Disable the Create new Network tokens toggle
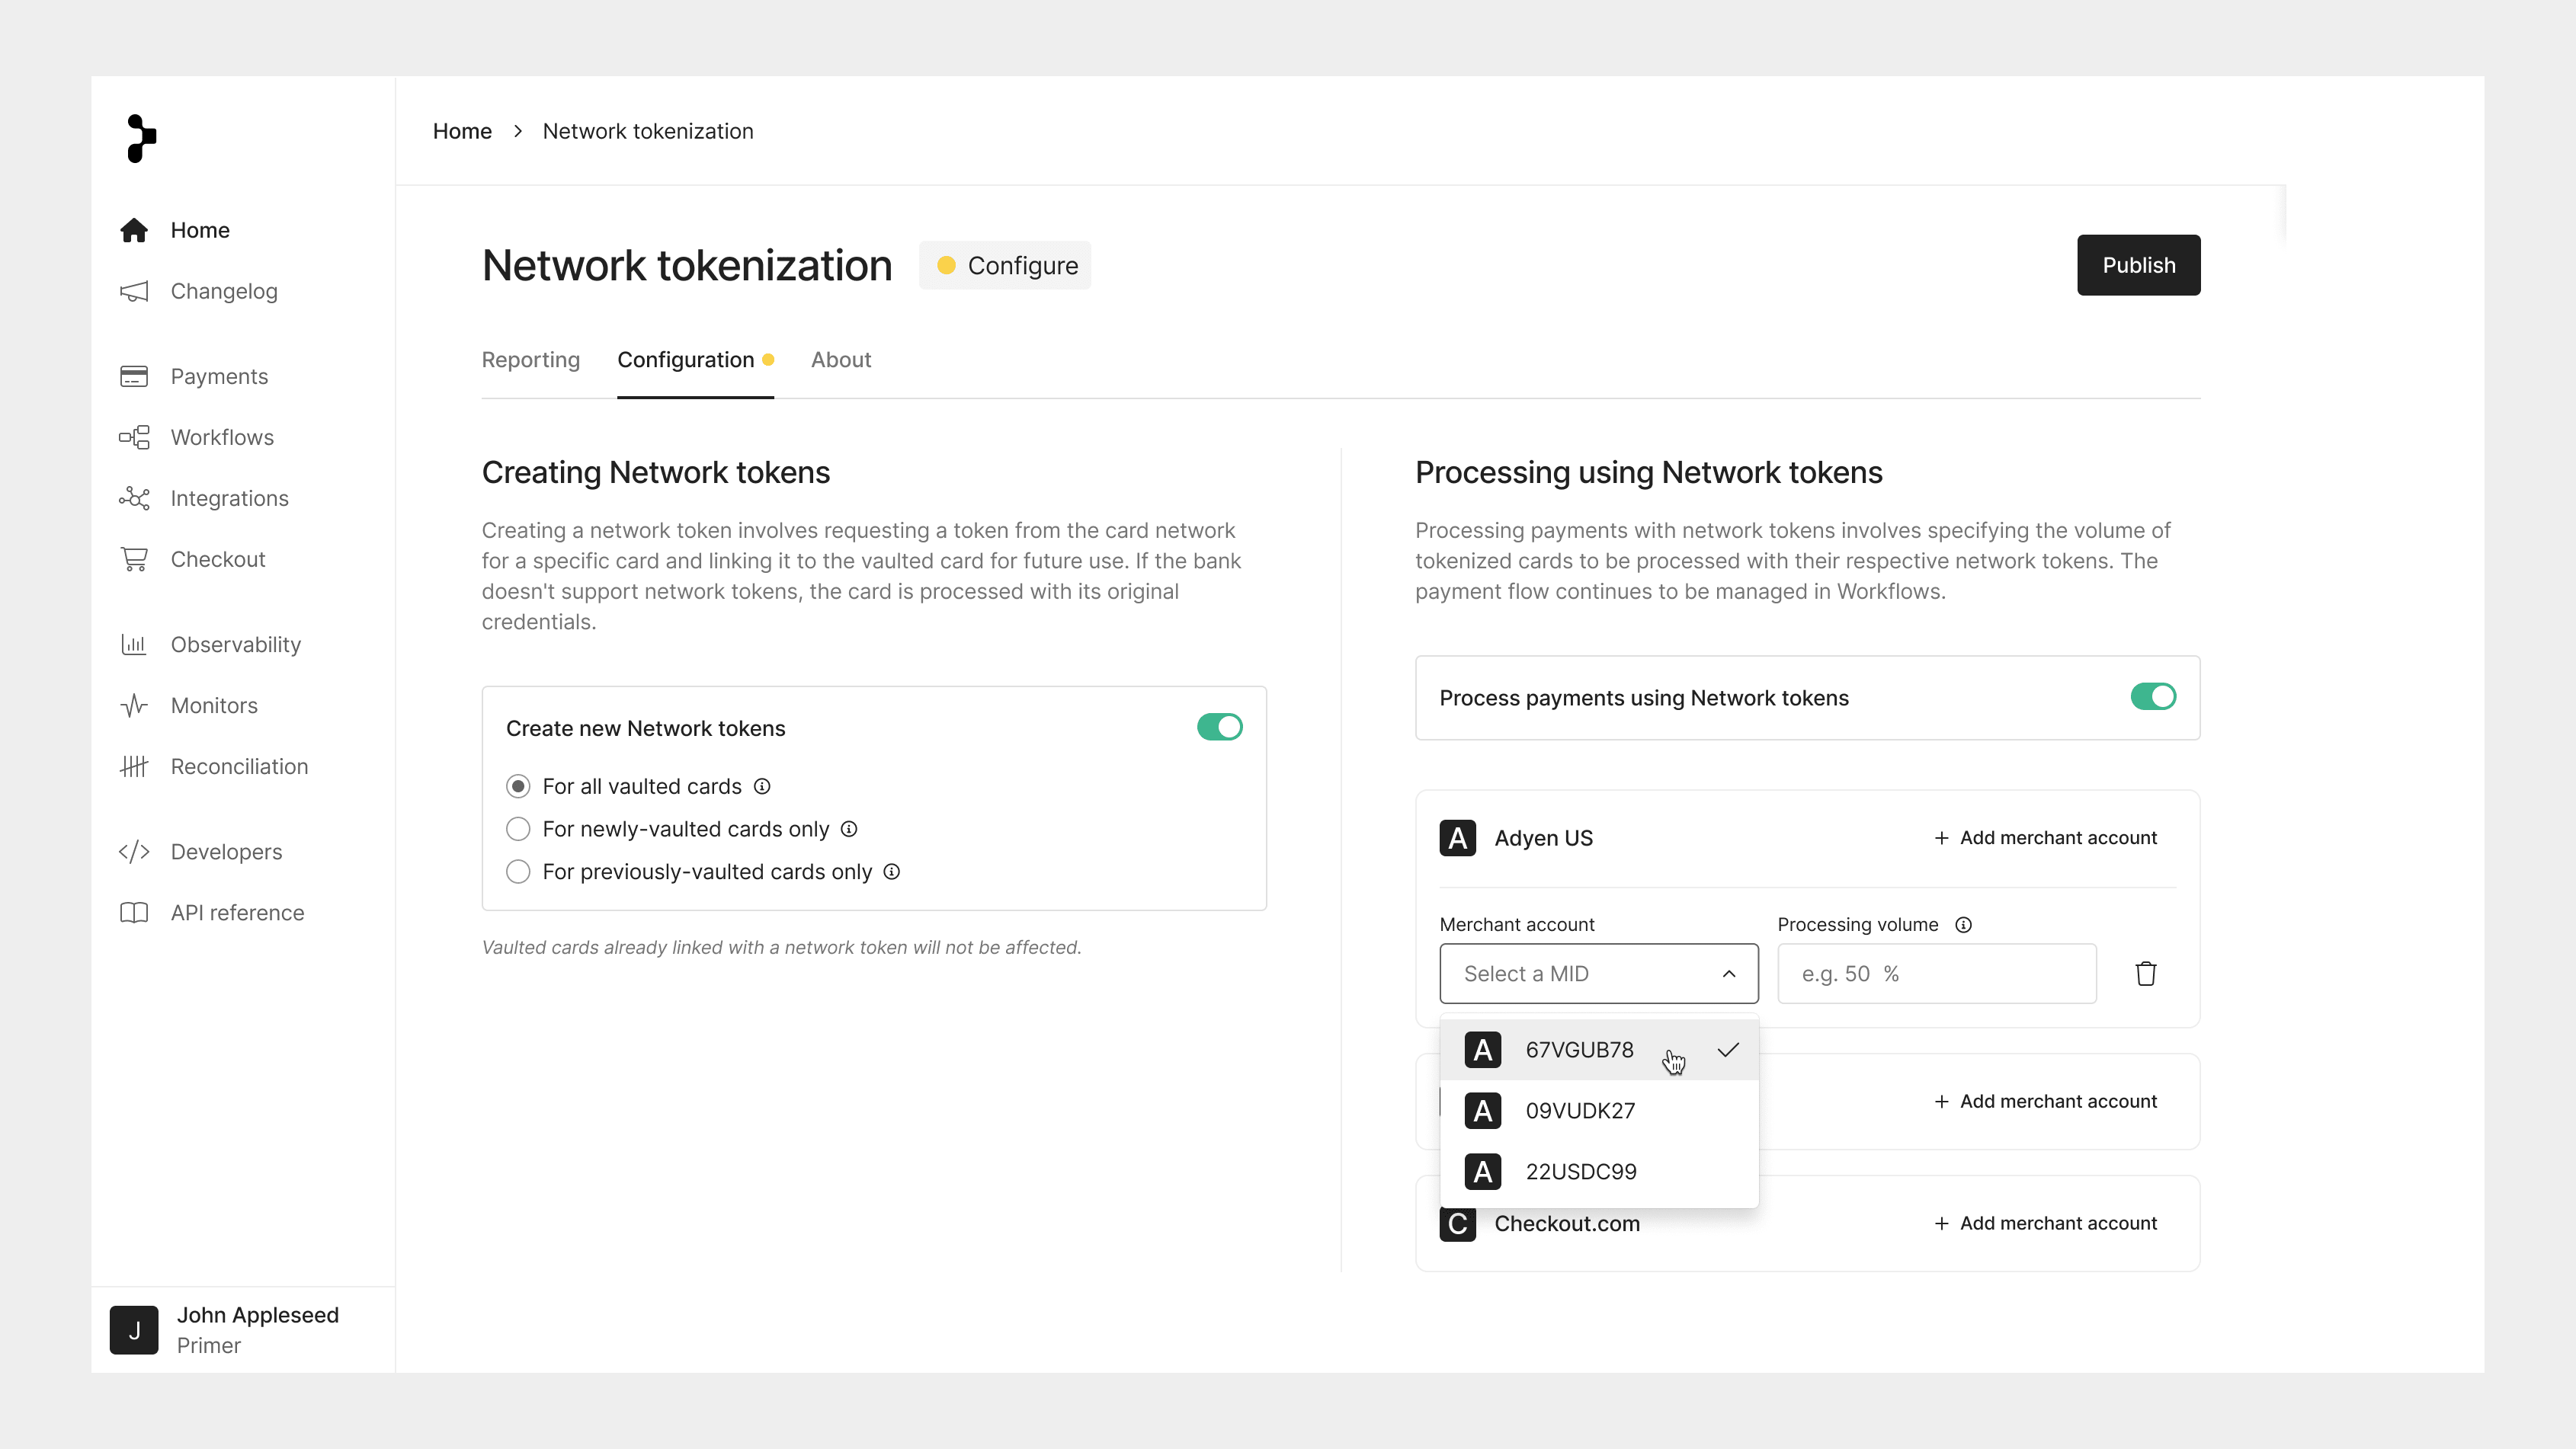This screenshot has width=2576, height=1449. [1219, 727]
